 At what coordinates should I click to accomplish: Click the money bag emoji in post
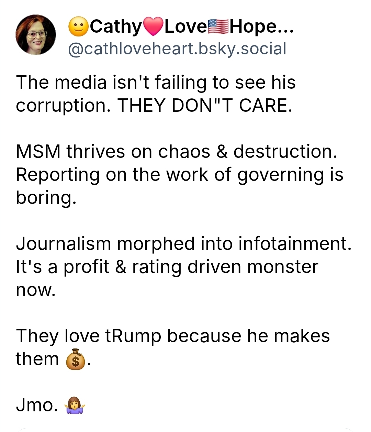(75, 359)
